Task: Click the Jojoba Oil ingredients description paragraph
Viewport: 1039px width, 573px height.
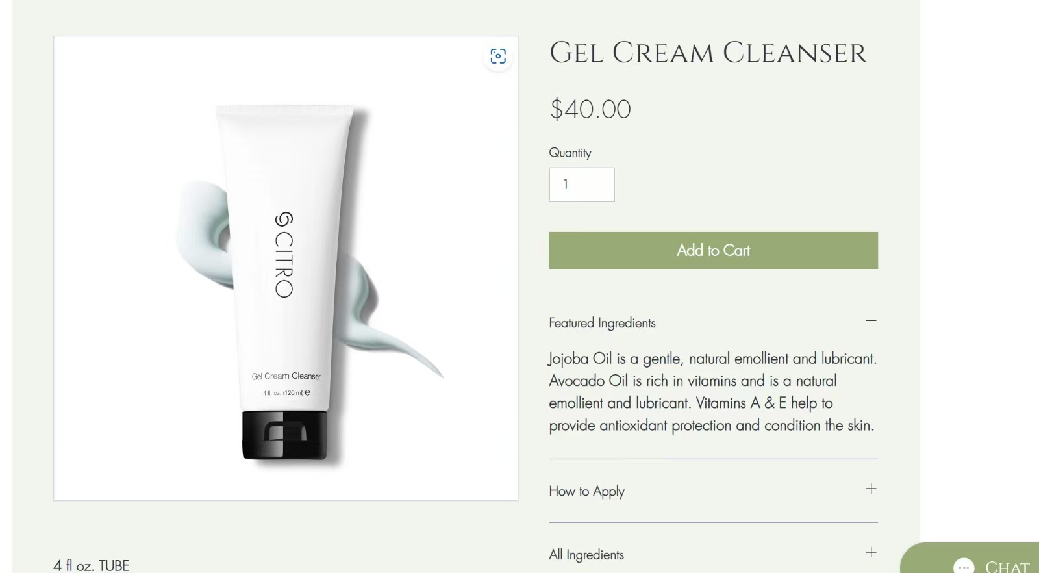Action: [712, 392]
